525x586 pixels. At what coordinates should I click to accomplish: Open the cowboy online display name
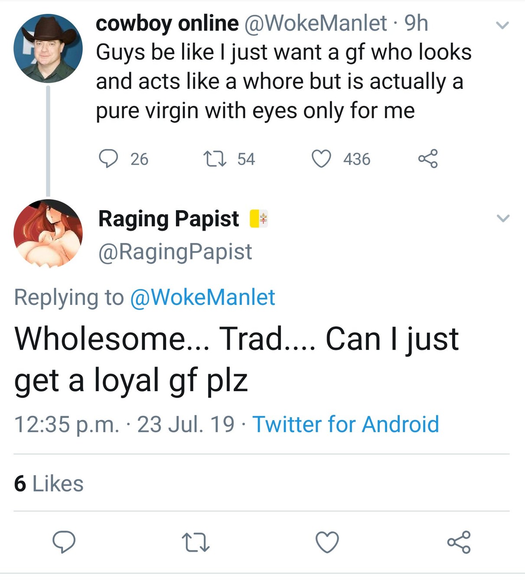(167, 23)
